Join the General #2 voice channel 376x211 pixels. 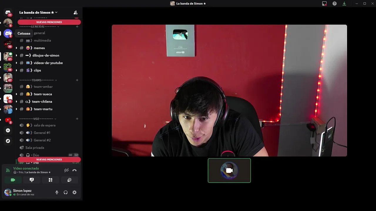click(49, 140)
